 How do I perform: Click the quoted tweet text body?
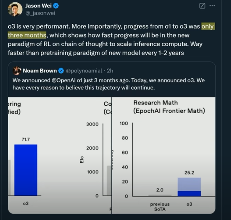pos(108,84)
